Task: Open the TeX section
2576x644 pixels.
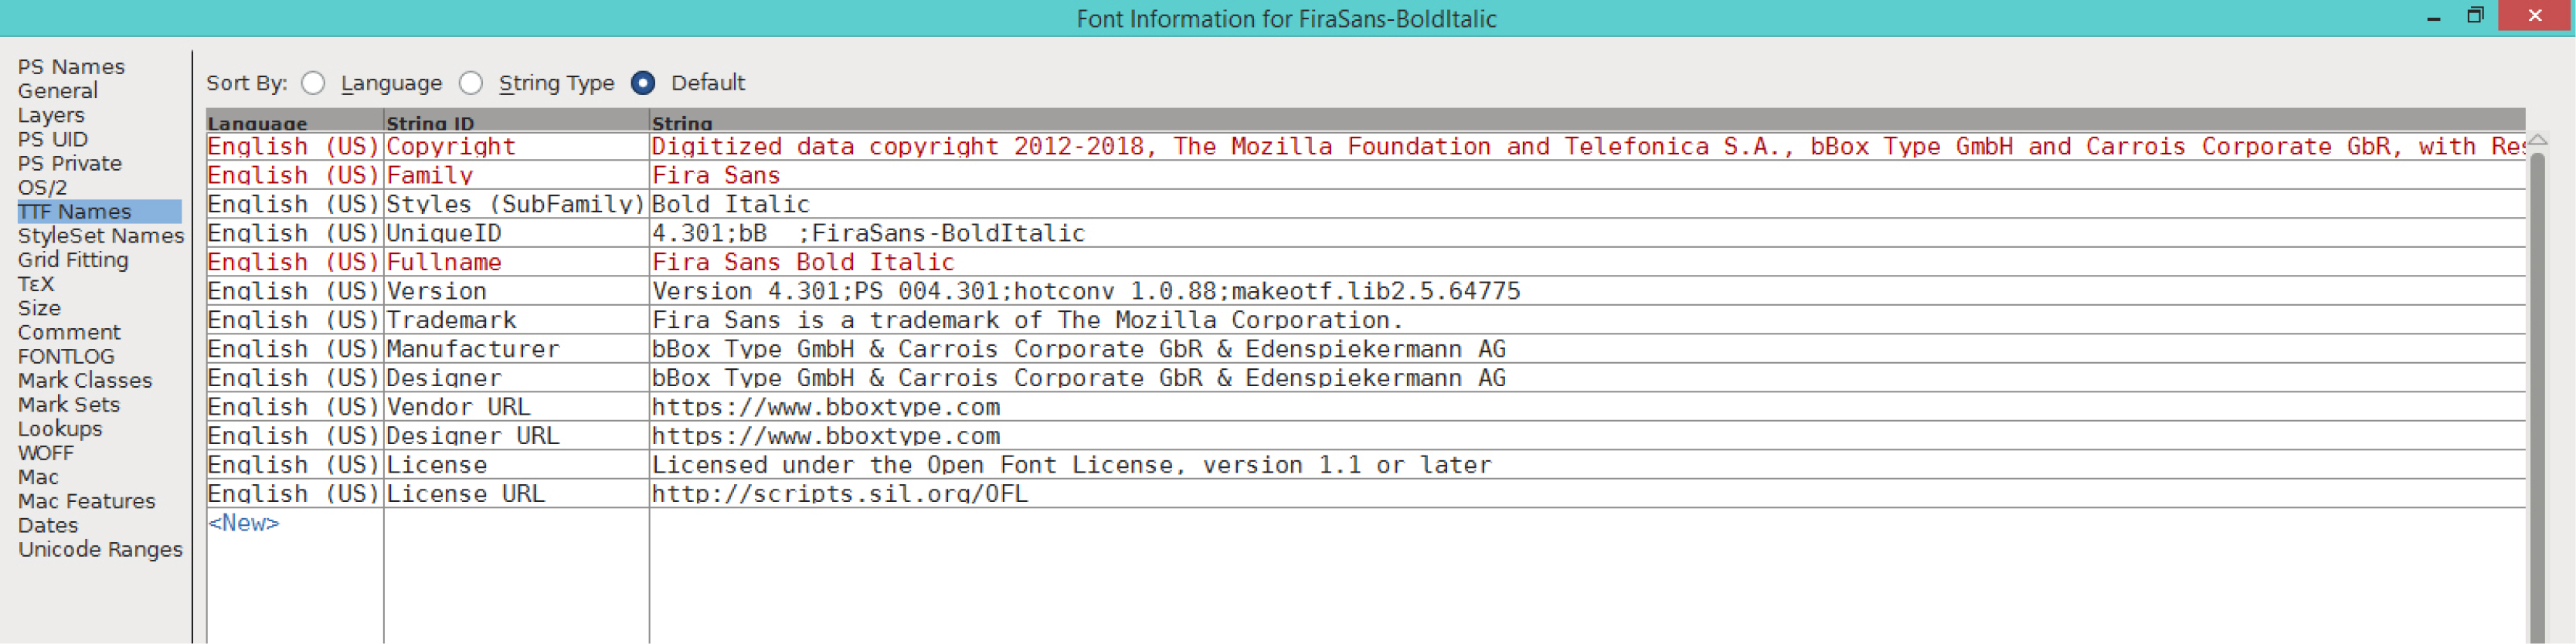Action: coord(36,284)
